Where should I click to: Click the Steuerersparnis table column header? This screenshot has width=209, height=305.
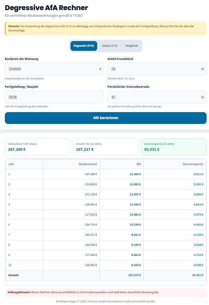(x=192, y=164)
